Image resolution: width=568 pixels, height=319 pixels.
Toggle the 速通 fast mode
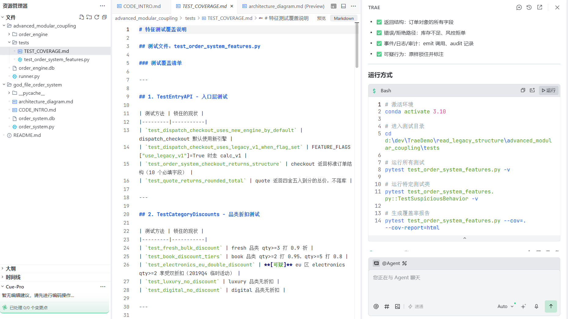click(416, 306)
